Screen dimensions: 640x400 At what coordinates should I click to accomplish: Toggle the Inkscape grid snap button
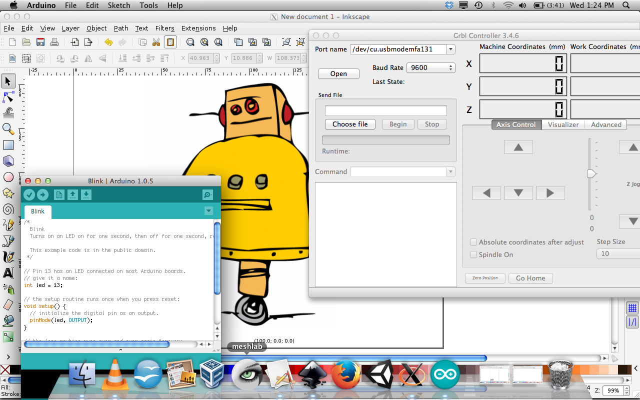(x=632, y=308)
